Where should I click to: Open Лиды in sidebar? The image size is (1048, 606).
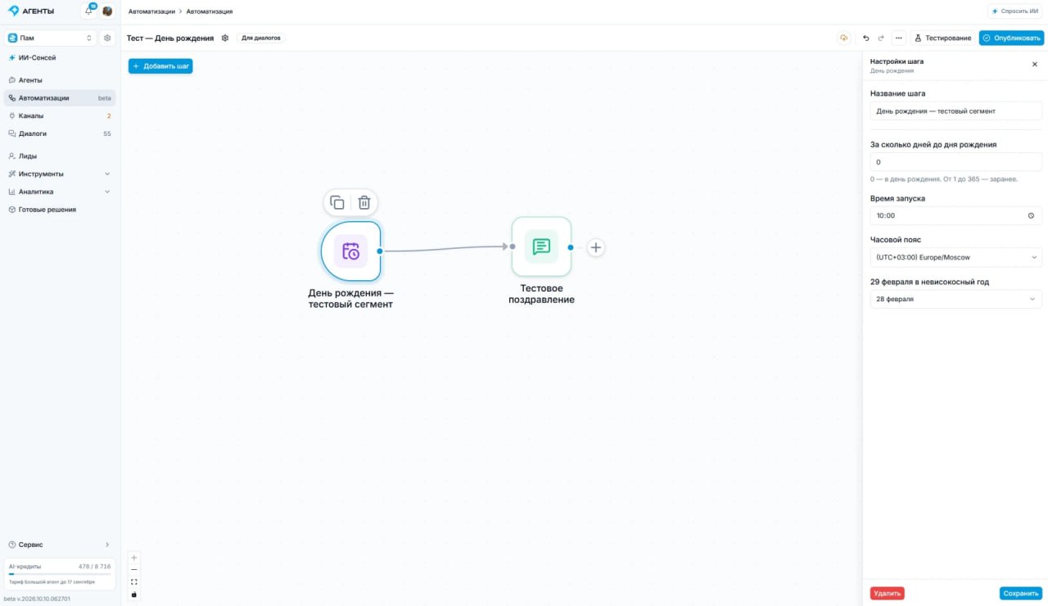coord(59,156)
